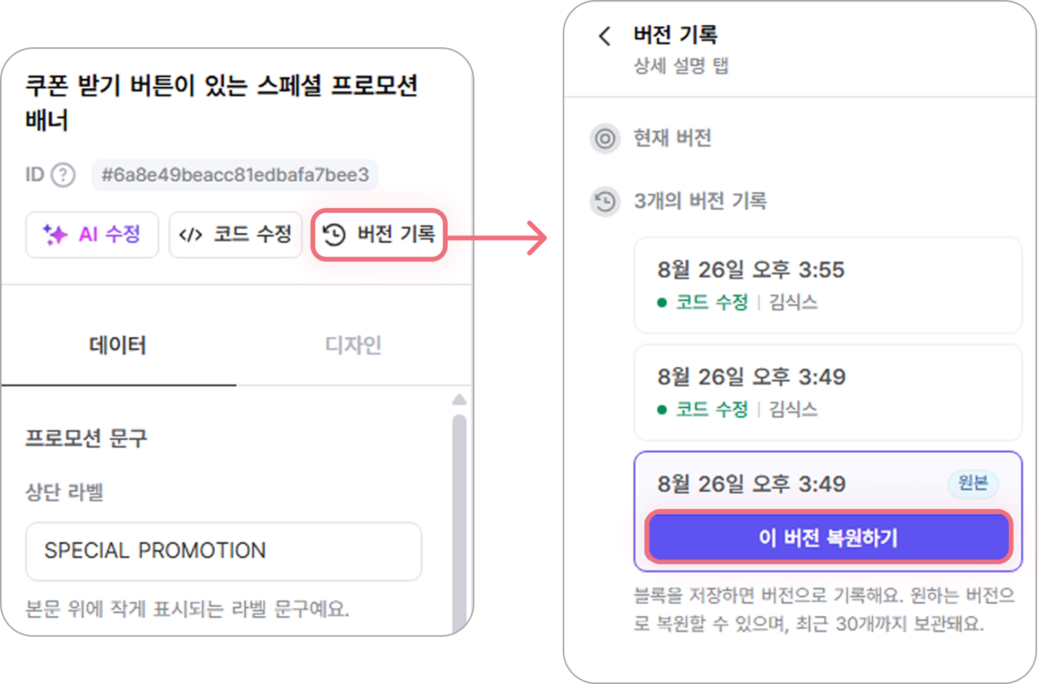Viewport: 1045px width, 684px height.
Task: Click the block ID #6a8e49beacc81edbafa7bee3 chip
Action: pos(235,175)
